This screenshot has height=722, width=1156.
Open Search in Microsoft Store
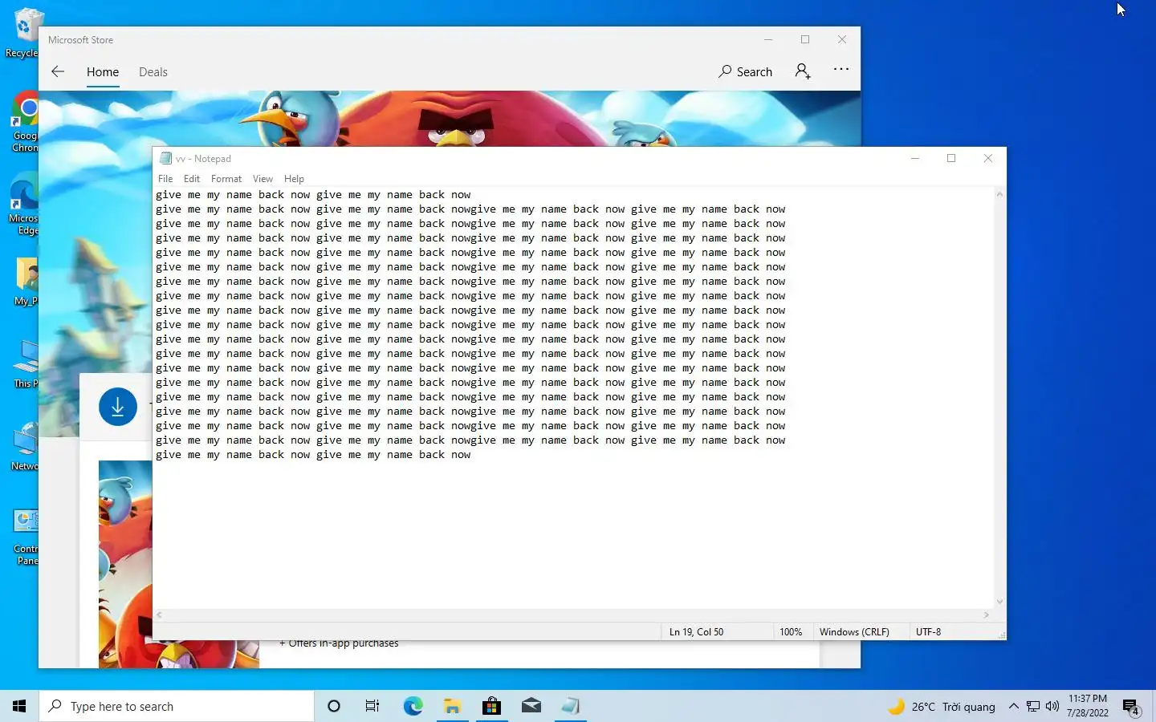point(746,71)
